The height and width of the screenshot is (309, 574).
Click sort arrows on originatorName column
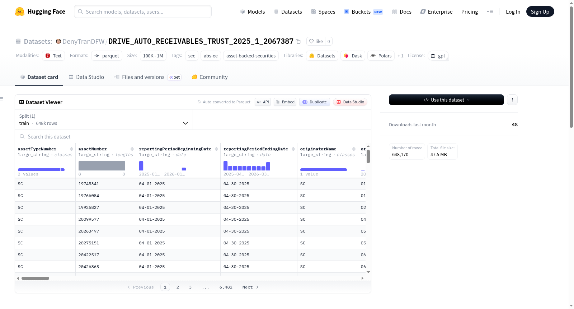pyautogui.click(x=354, y=149)
